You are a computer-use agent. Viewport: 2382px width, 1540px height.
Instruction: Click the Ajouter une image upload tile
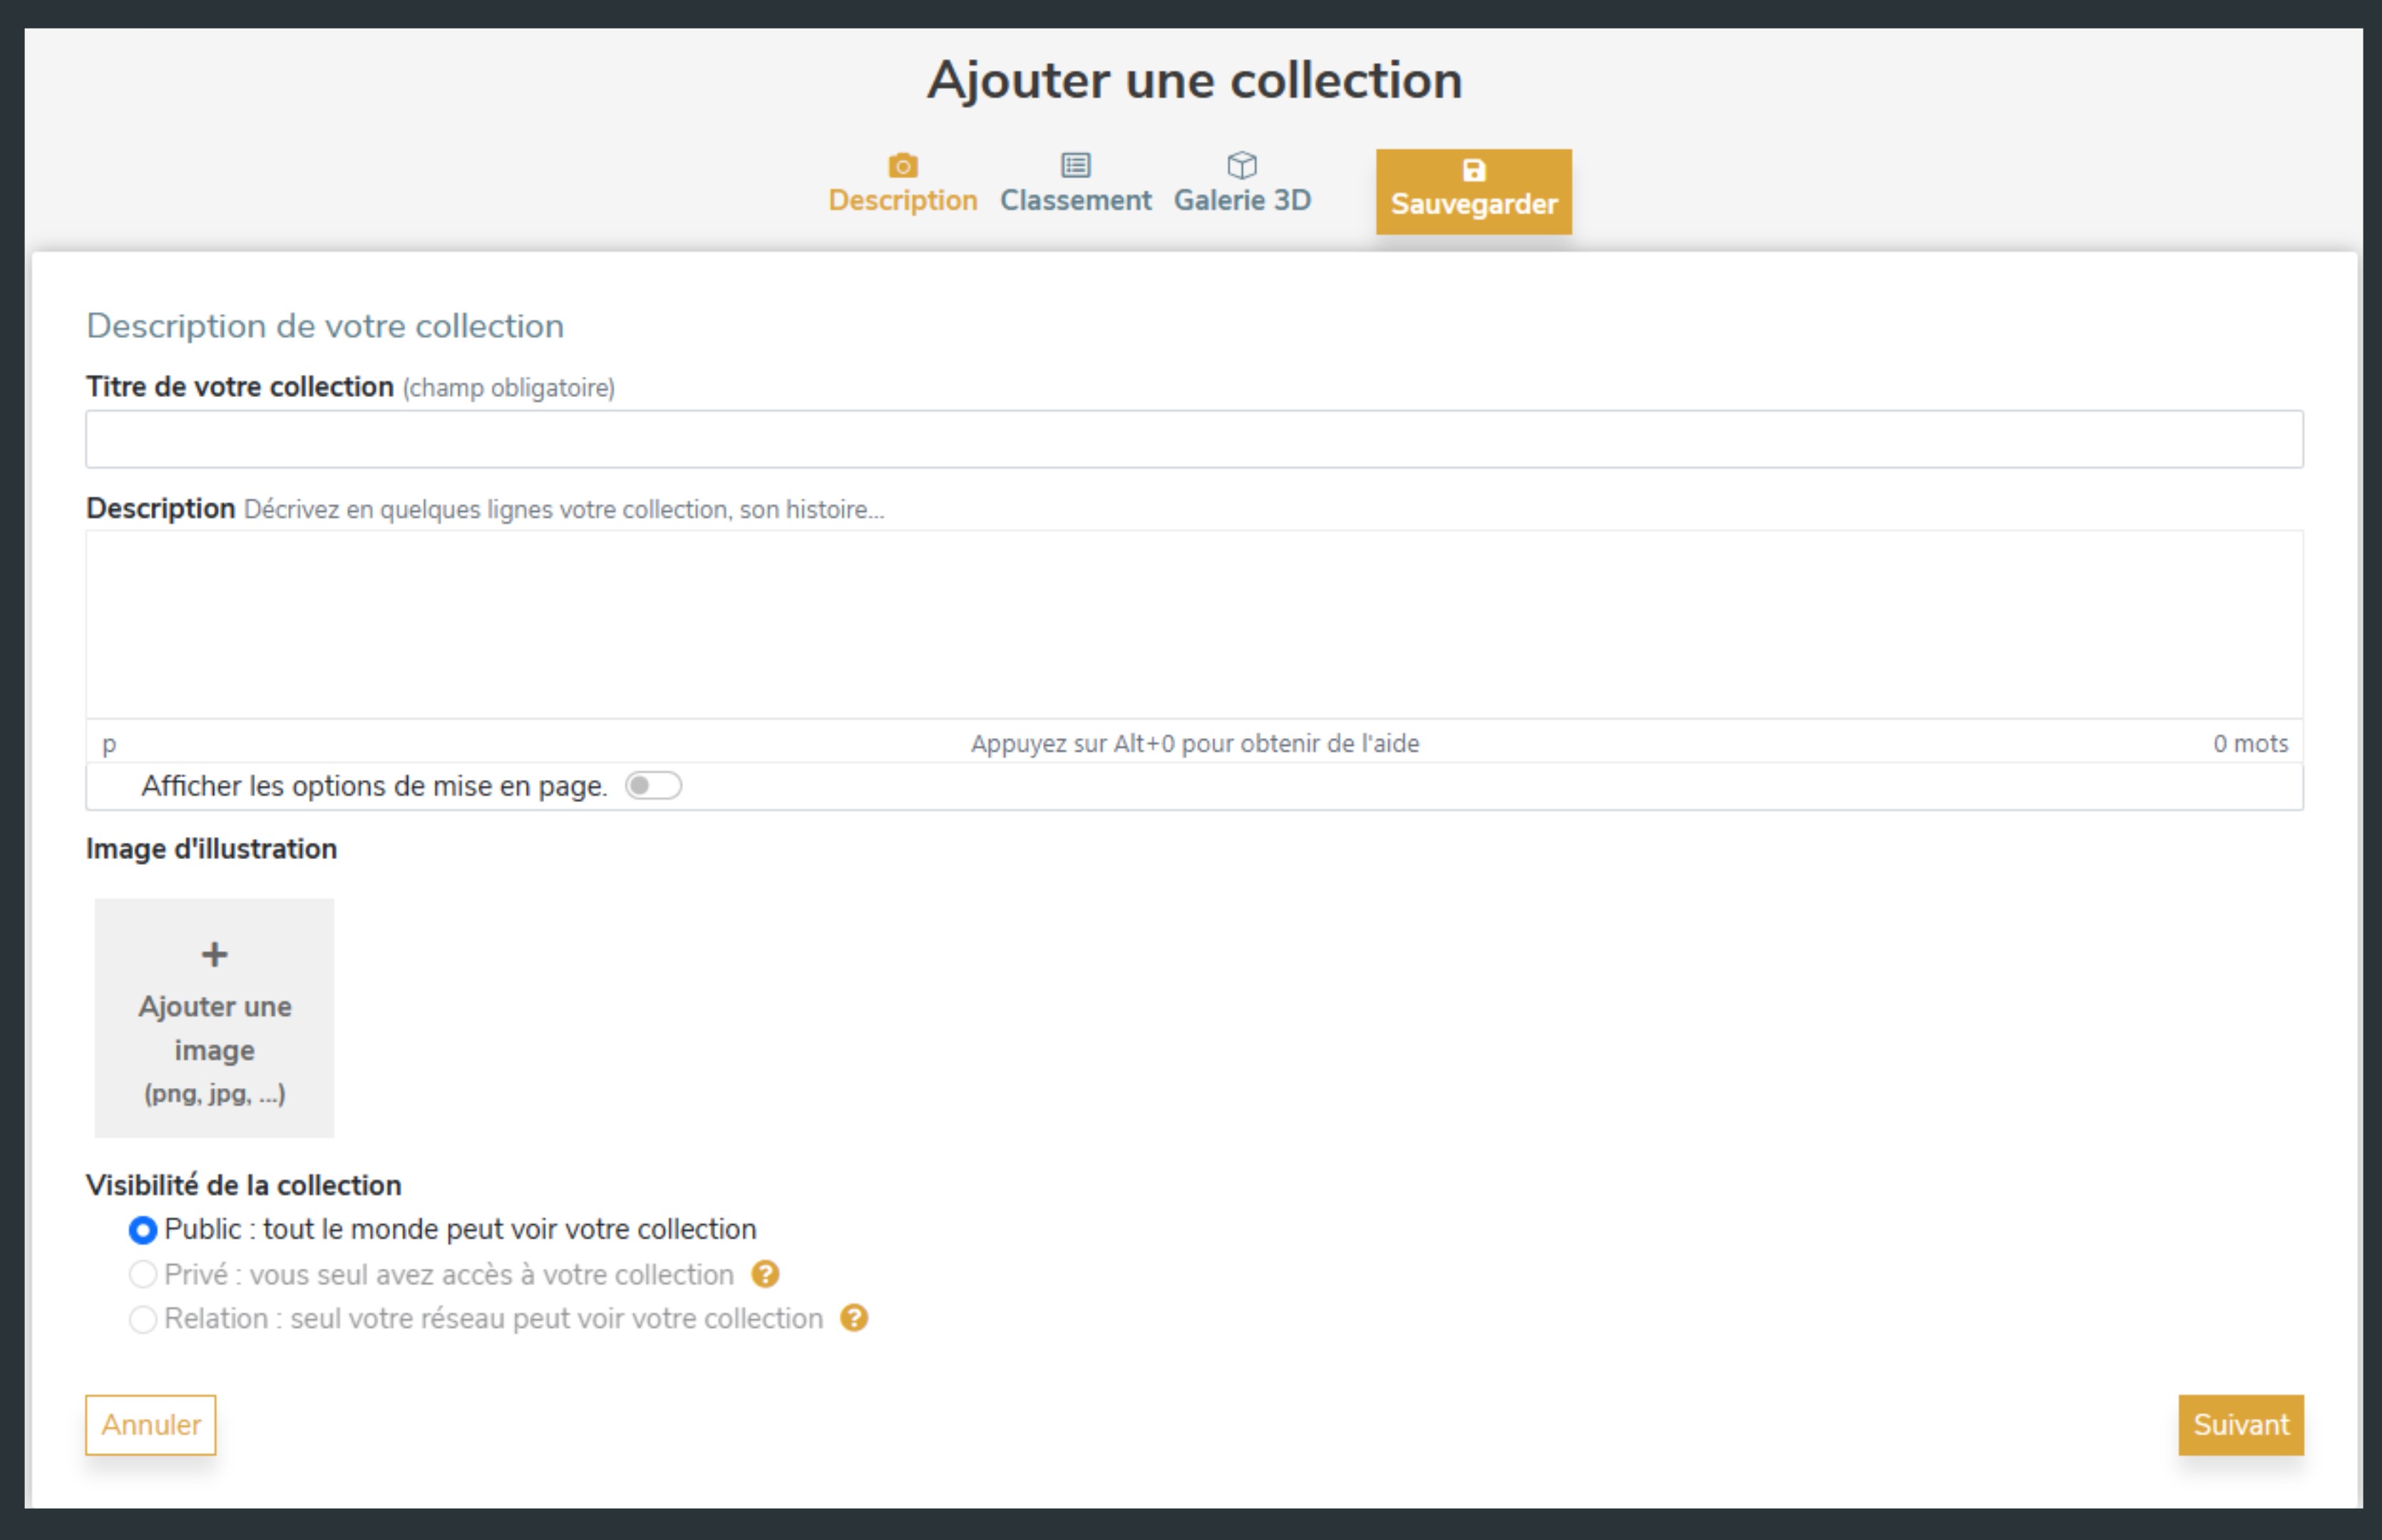coord(214,1018)
